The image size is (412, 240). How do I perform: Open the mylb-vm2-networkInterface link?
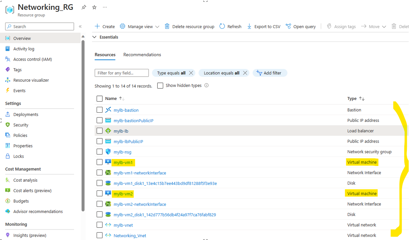pos(140,204)
